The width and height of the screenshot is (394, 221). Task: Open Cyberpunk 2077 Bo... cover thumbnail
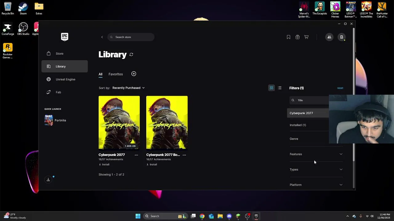coord(167,122)
